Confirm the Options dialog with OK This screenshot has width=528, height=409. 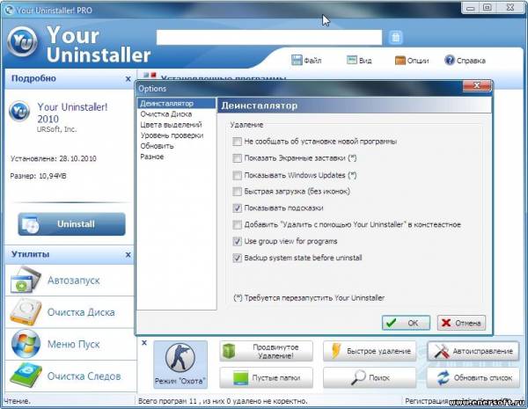click(x=406, y=323)
